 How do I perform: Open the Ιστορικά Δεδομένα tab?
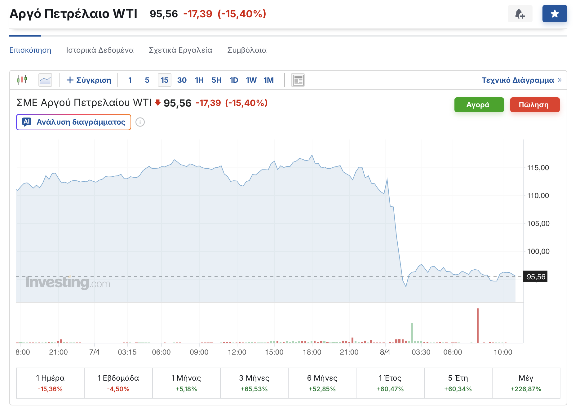[x=100, y=50]
